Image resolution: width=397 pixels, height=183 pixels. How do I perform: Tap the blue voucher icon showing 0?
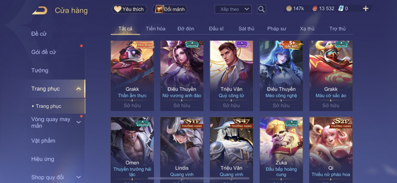point(341,9)
